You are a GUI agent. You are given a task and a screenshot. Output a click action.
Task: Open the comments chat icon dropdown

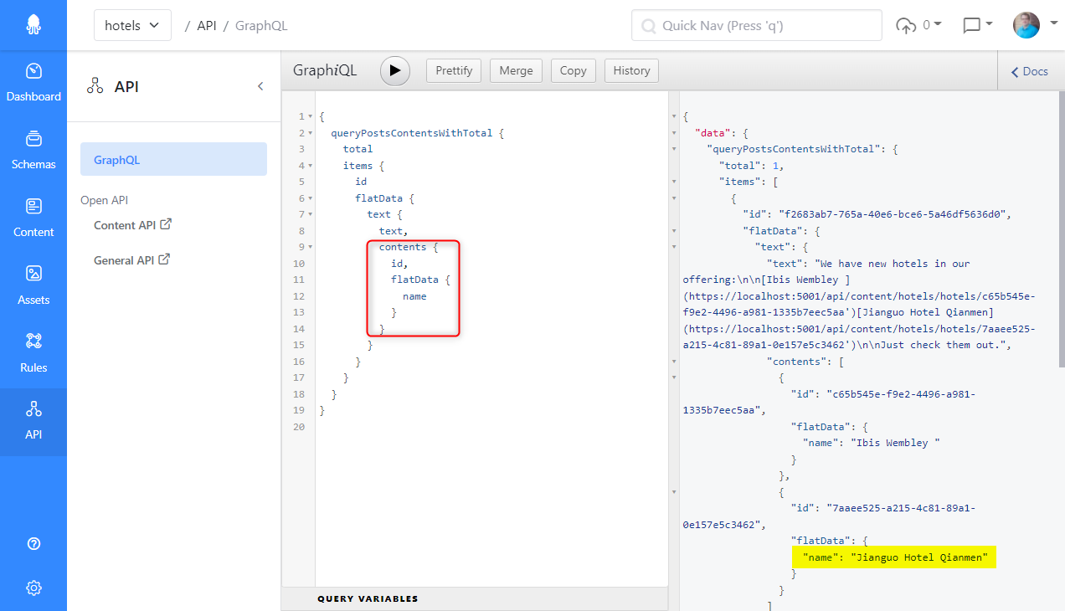tap(977, 25)
